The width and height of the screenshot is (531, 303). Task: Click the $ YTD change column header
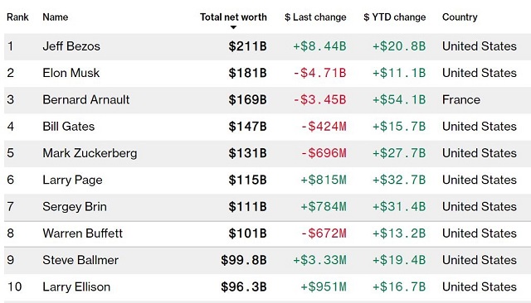click(x=395, y=17)
